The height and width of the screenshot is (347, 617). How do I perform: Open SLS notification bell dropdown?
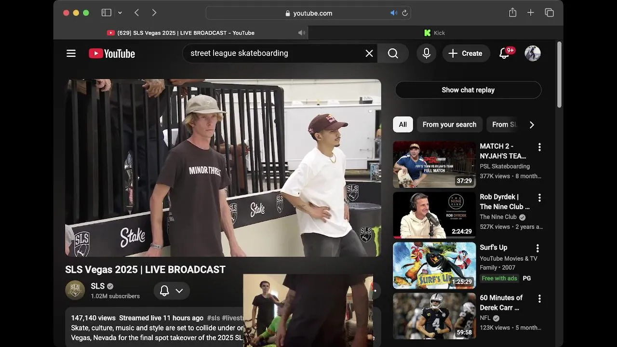click(172, 291)
